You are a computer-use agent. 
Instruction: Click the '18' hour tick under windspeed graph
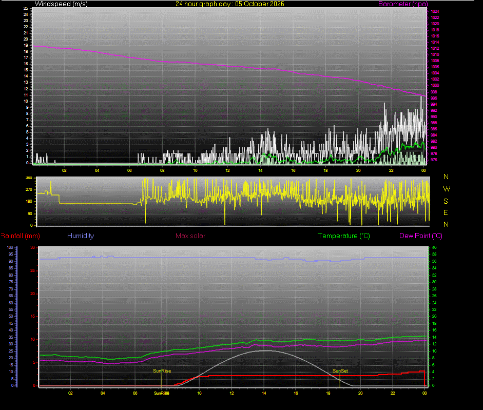325,170
